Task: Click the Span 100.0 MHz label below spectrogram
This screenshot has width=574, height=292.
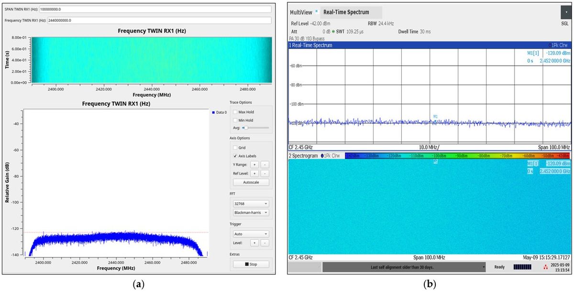Action: 429,258
